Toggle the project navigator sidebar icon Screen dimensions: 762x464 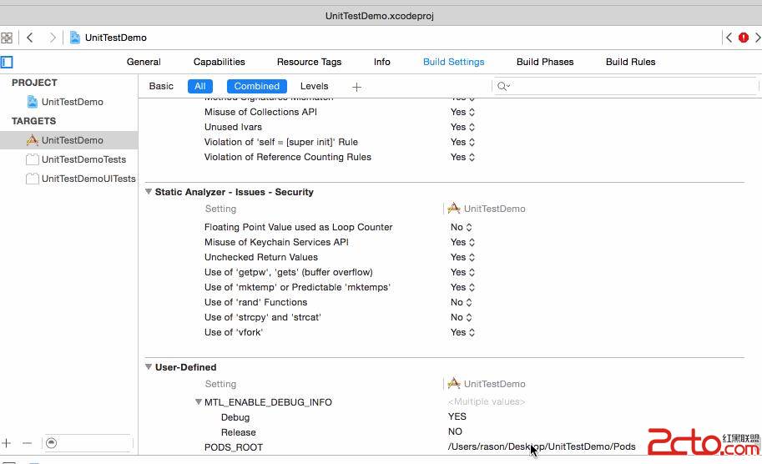click(x=7, y=62)
